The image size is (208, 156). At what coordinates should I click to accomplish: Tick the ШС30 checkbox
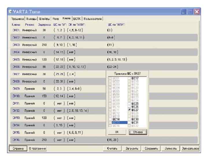129,119
